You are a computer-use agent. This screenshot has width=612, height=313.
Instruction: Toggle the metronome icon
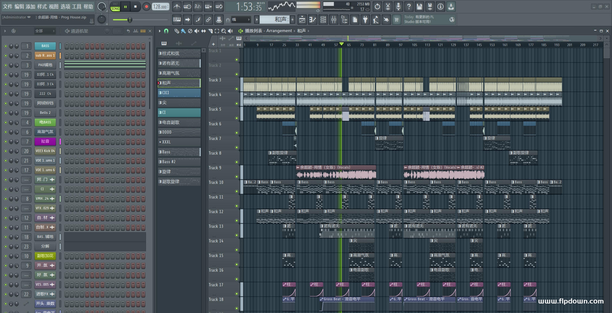[177, 7]
